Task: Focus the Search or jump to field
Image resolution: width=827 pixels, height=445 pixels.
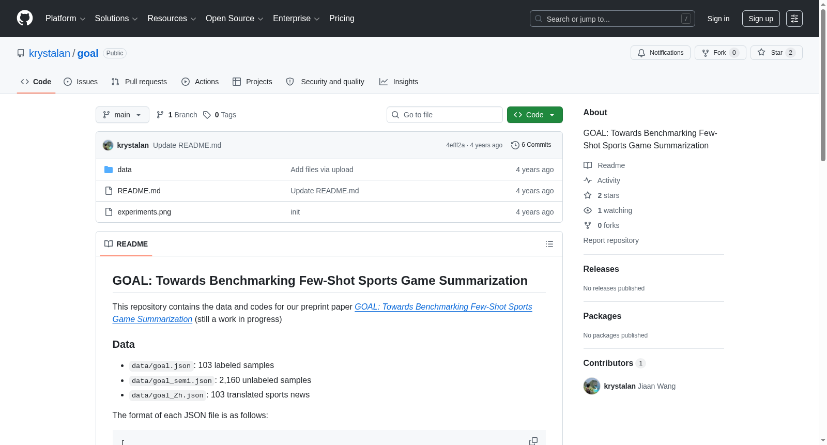Action: tap(612, 19)
